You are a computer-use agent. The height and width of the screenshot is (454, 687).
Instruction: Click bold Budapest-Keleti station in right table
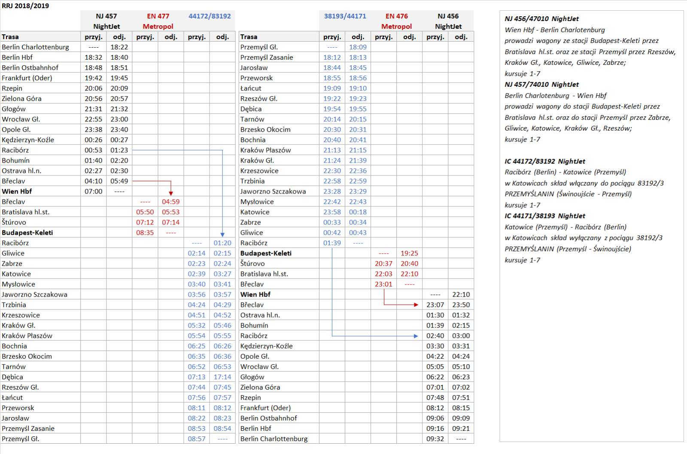click(x=266, y=253)
